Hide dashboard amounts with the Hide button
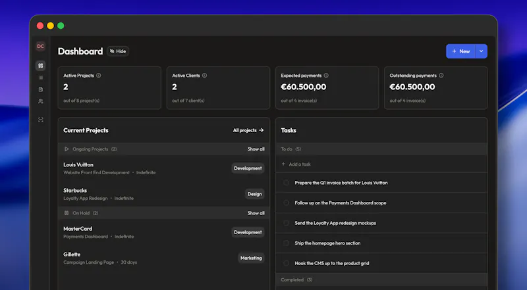The height and width of the screenshot is (290, 527). (x=118, y=51)
